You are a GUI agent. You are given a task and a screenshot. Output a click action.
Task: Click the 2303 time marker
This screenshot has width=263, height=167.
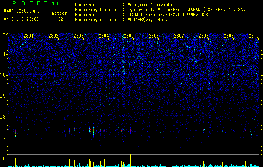(79, 36)
